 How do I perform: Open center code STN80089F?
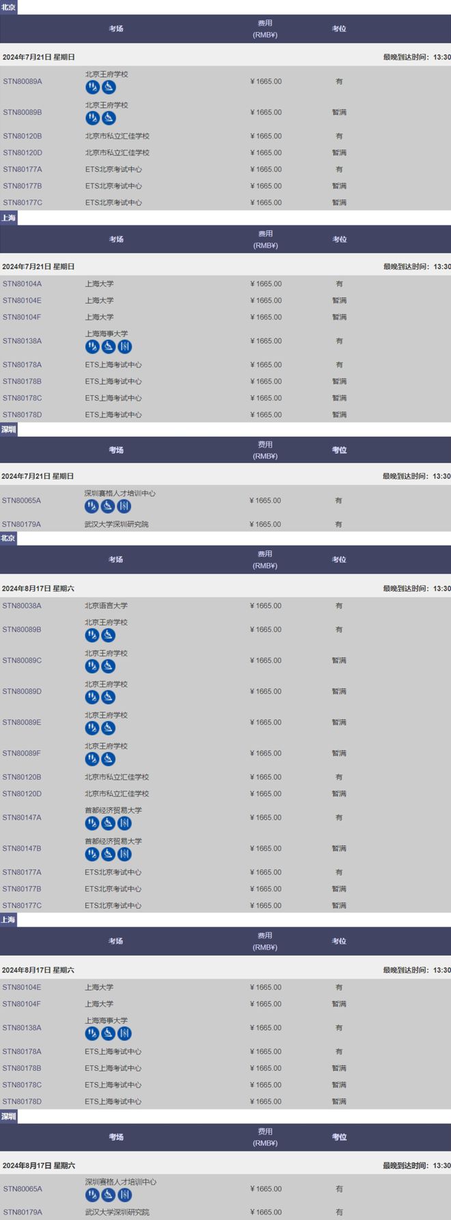[x=22, y=753]
